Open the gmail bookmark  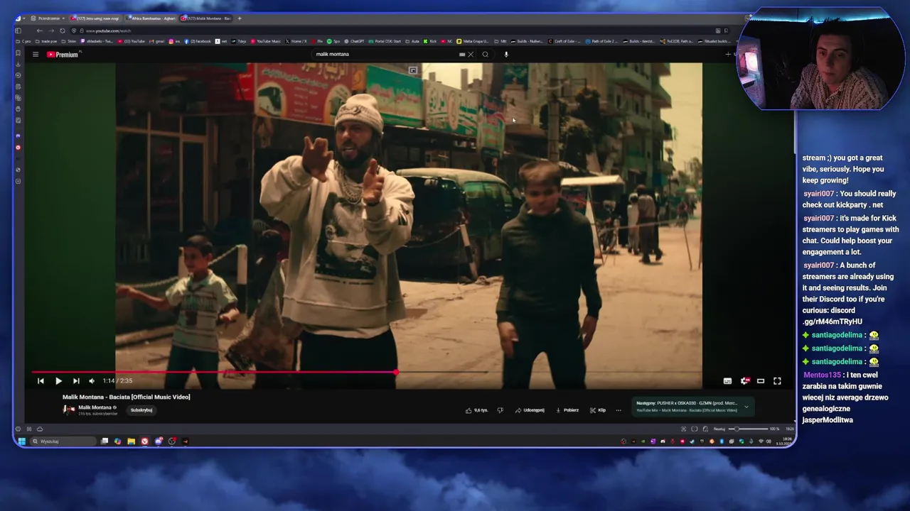tap(158, 41)
